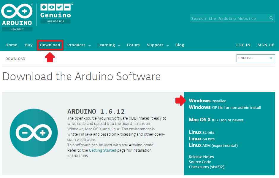Screen dimensions: 279x178
Task: Open the Buy page
Action: pos(29,45)
